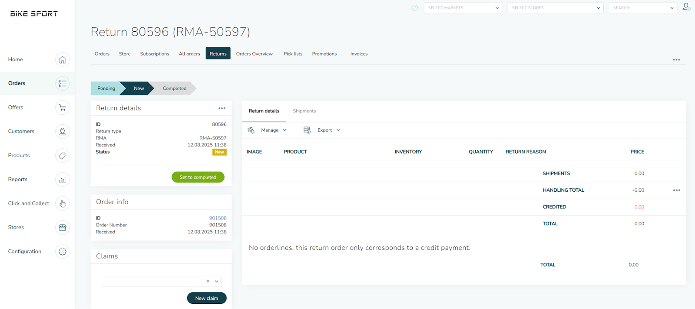Click the Customers person icon
Image resolution: width=695 pixels, height=309 pixels.
[62, 132]
